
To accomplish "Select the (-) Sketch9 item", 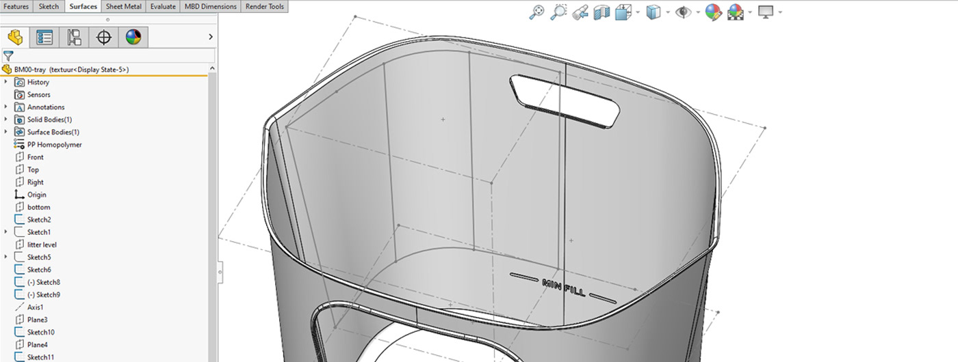I will [37, 294].
